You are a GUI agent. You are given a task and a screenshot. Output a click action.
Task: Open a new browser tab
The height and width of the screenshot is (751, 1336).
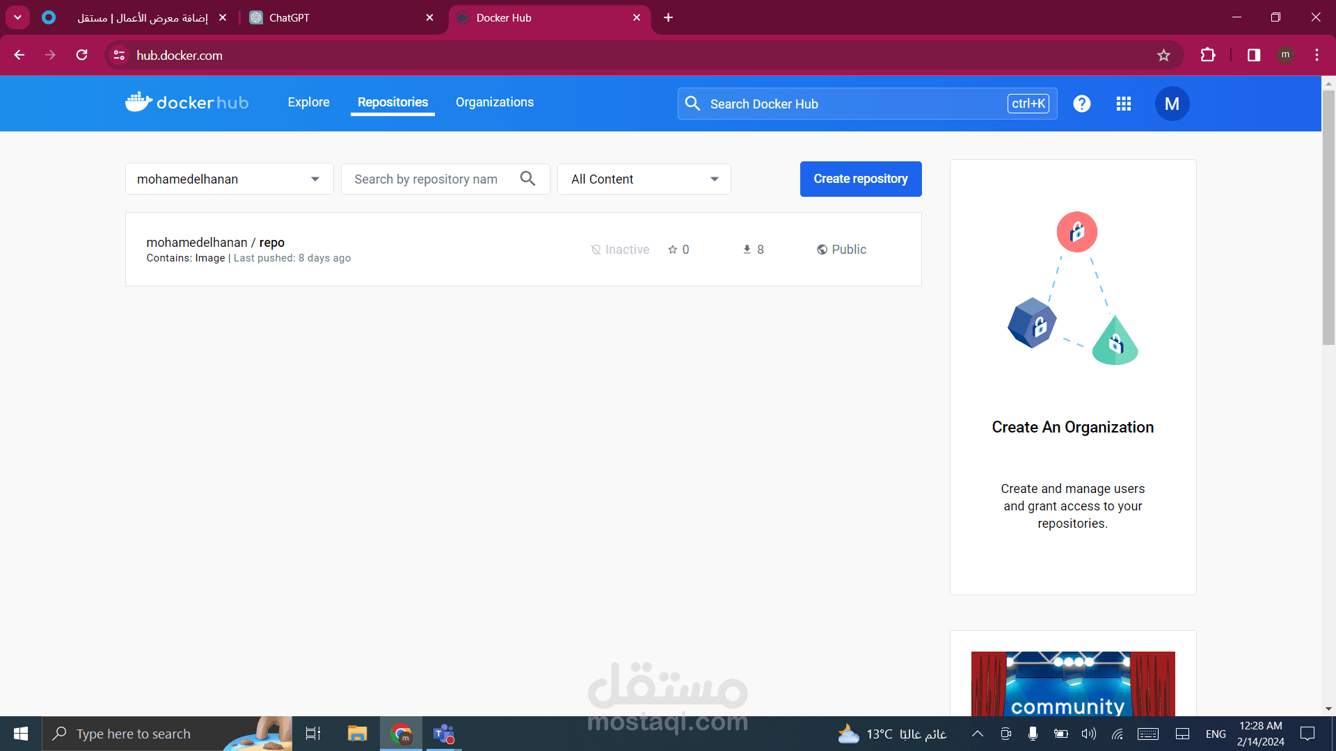[x=669, y=17]
